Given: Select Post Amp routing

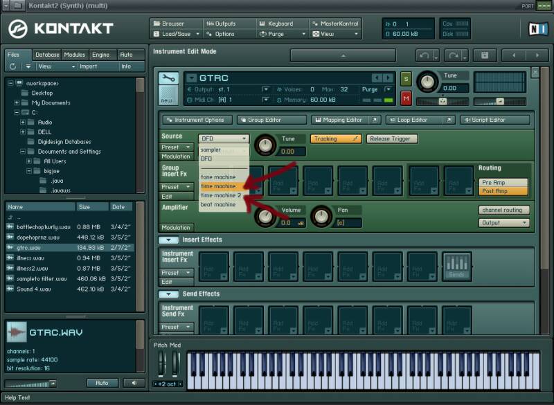Looking at the screenshot, I should pyautogui.click(x=503, y=191).
